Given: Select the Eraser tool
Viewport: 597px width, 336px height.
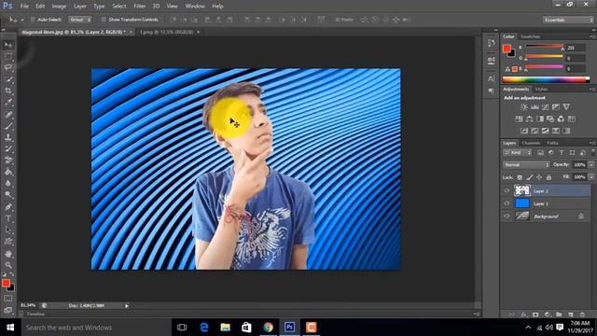Looking at the screenshot, I should click(x=8, y=160).
